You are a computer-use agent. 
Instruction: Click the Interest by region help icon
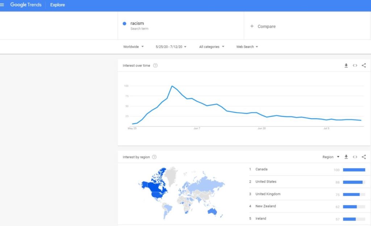click(154, 157)
